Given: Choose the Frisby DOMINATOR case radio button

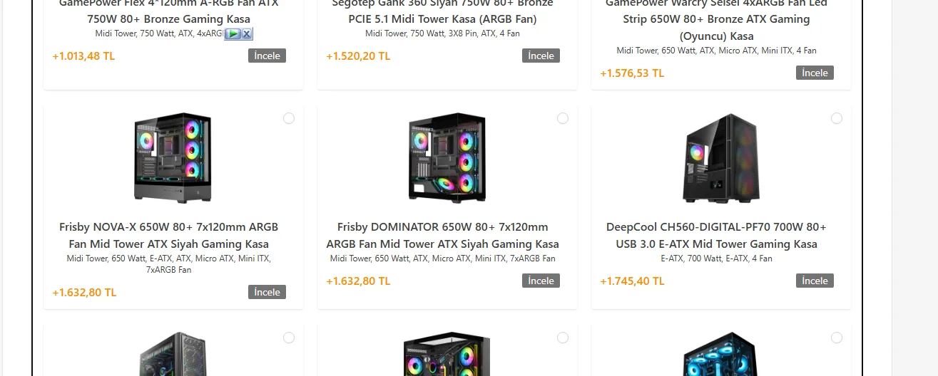Looking at the screenshot, I should (563, 118).
